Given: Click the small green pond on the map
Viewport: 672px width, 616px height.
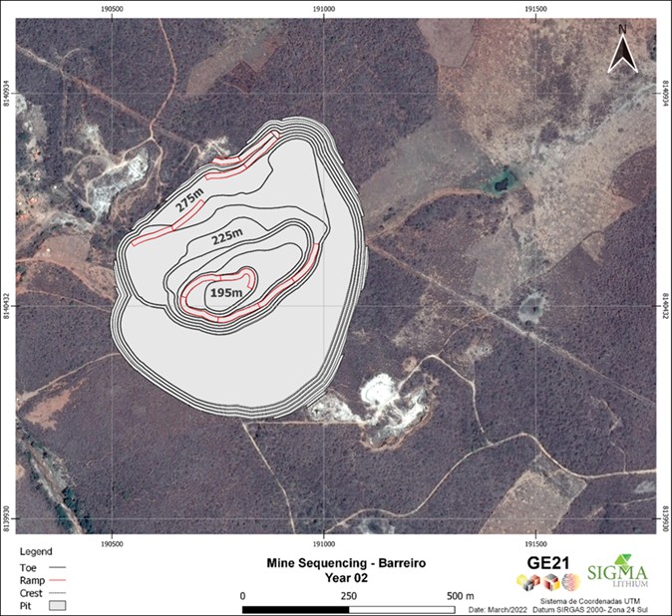Looking at the screenshot, I should coord(501,184).
